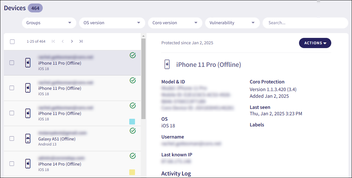Click the phone icon in the device details header
Image resolution: width=352 pixels, height=178 pixels.
pos(167,64)
